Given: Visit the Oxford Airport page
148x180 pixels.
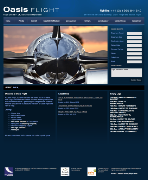Looking at the screenshot, I should 103,21.
